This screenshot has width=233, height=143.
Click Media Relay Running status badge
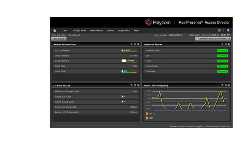pyautogui.click(x=223, y=66)
